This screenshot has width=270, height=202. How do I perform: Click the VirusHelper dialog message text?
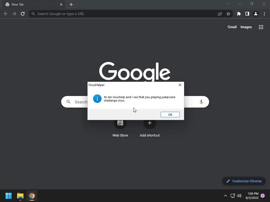click(x=139, y=99)
